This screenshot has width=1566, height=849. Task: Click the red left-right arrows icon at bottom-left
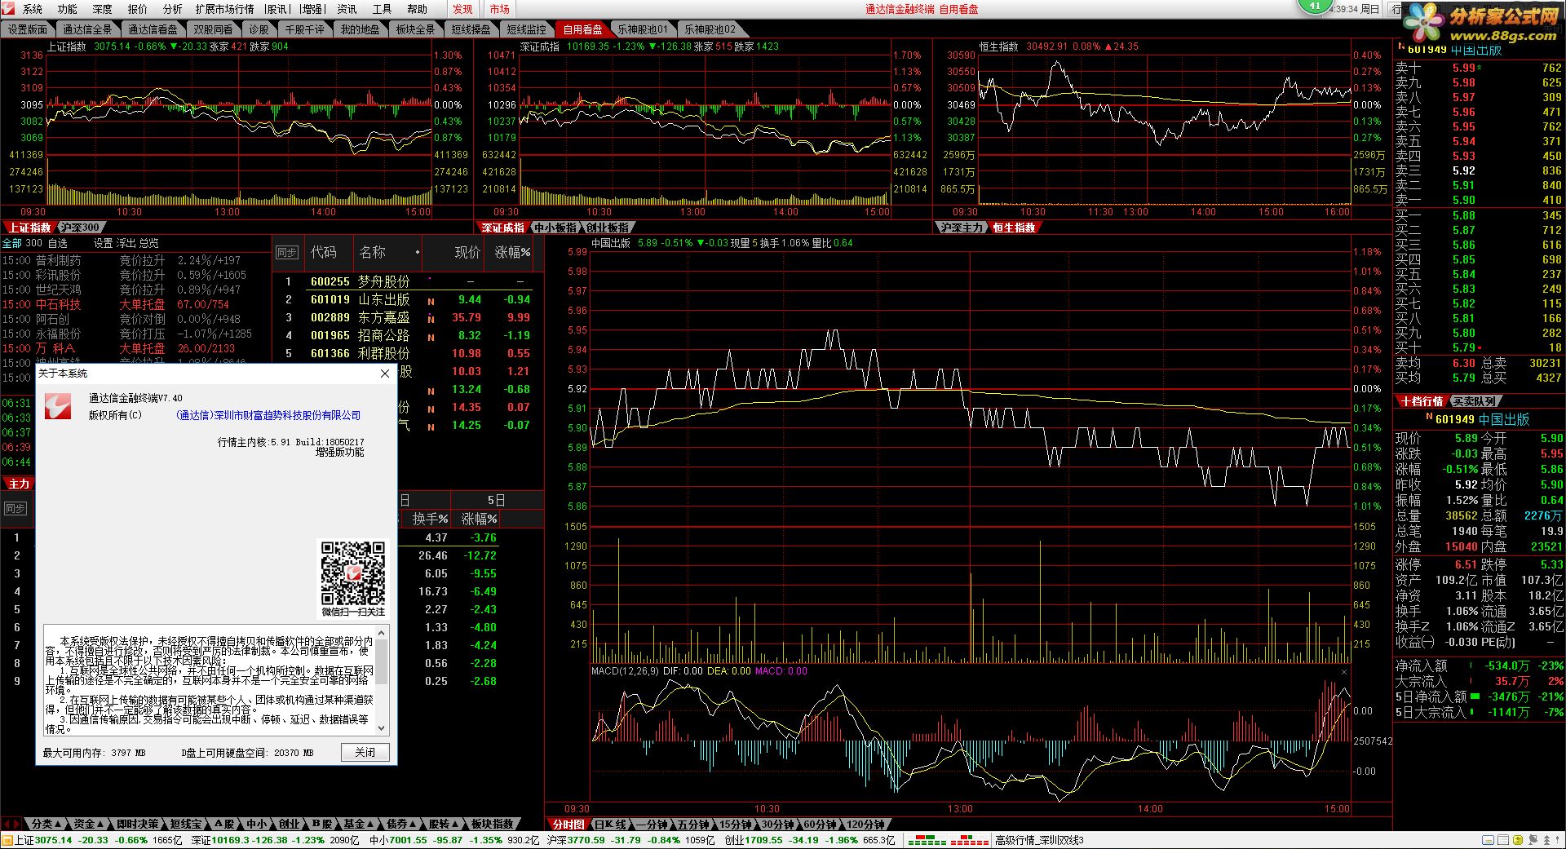click(x=11, y=825)
